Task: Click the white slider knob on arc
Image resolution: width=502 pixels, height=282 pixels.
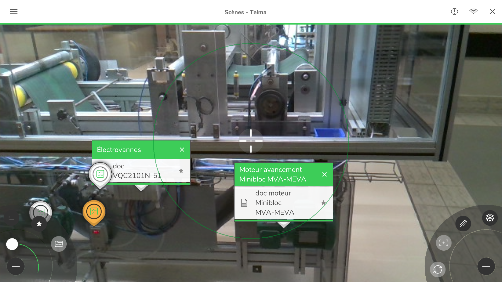Action: coord(12,244)
